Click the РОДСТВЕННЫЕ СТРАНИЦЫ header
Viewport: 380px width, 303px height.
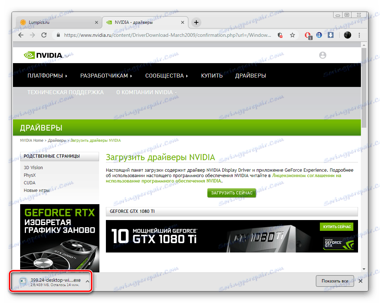pyautogui.click(x=60, y=156)
